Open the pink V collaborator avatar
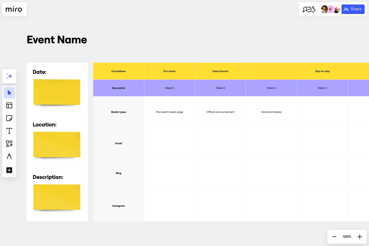Viewport: 369px width, 246px height. (x=330, y=9)
